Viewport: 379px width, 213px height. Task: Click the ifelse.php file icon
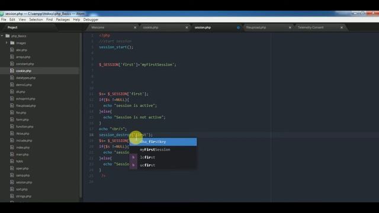[x=12, y=133]
